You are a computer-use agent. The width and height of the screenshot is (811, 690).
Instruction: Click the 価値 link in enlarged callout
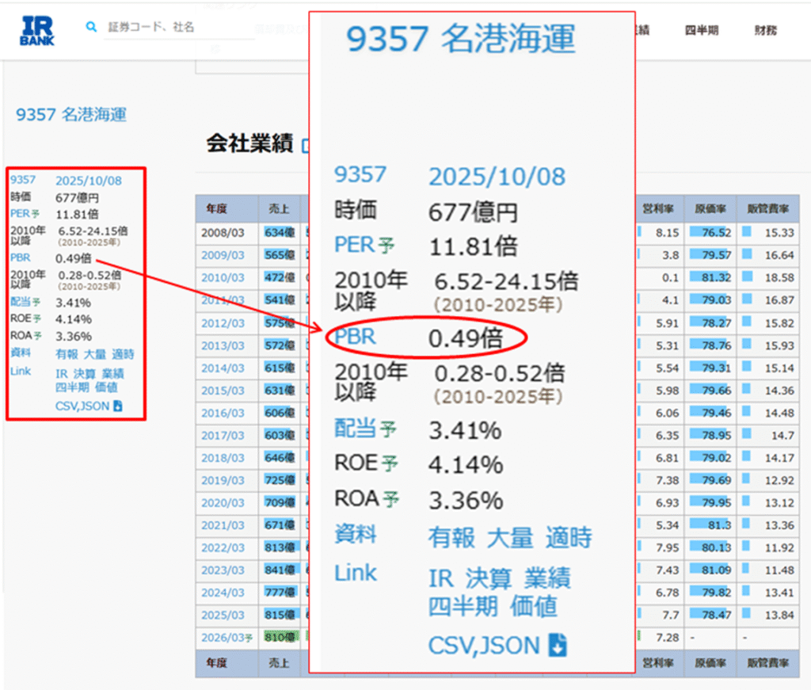click(x=534, y=606)
